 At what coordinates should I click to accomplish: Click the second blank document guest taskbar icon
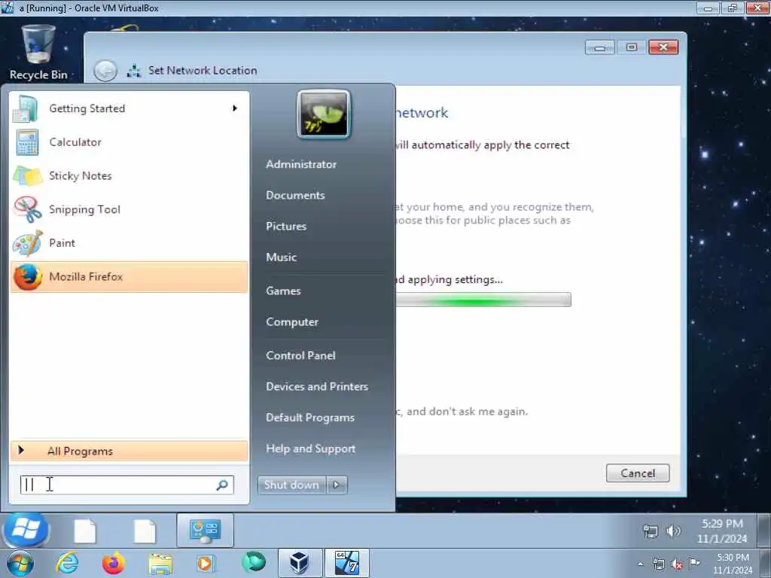145,531
